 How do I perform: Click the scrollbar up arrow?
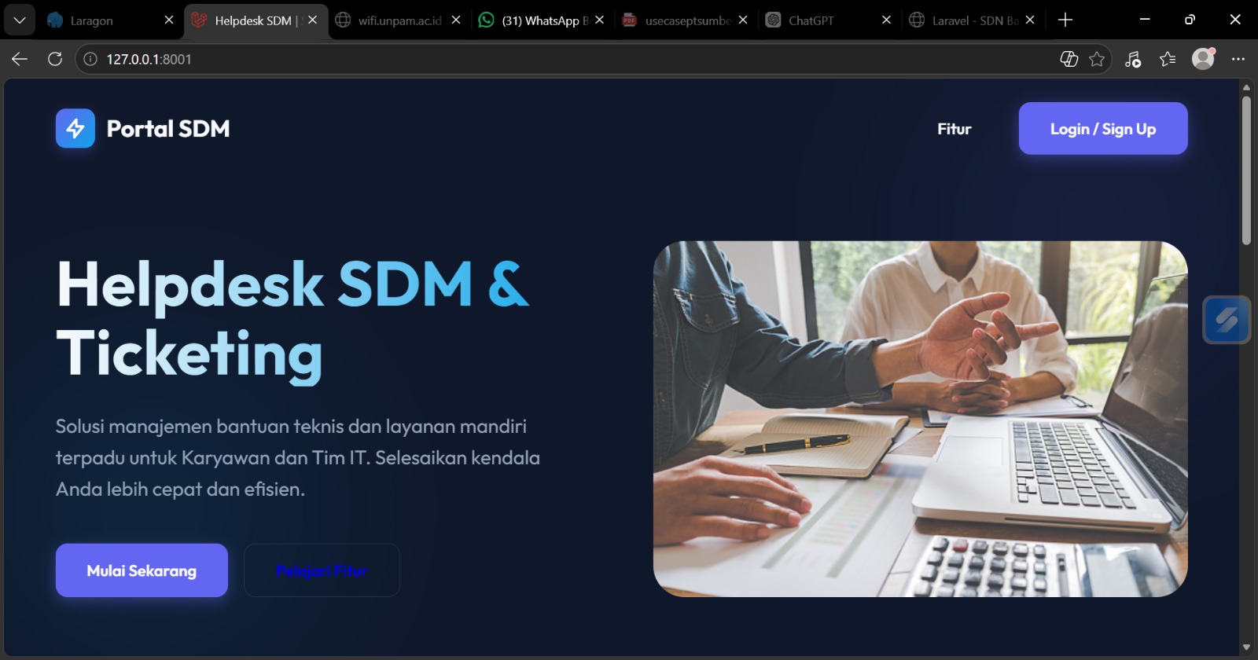tap(1246, 87)
